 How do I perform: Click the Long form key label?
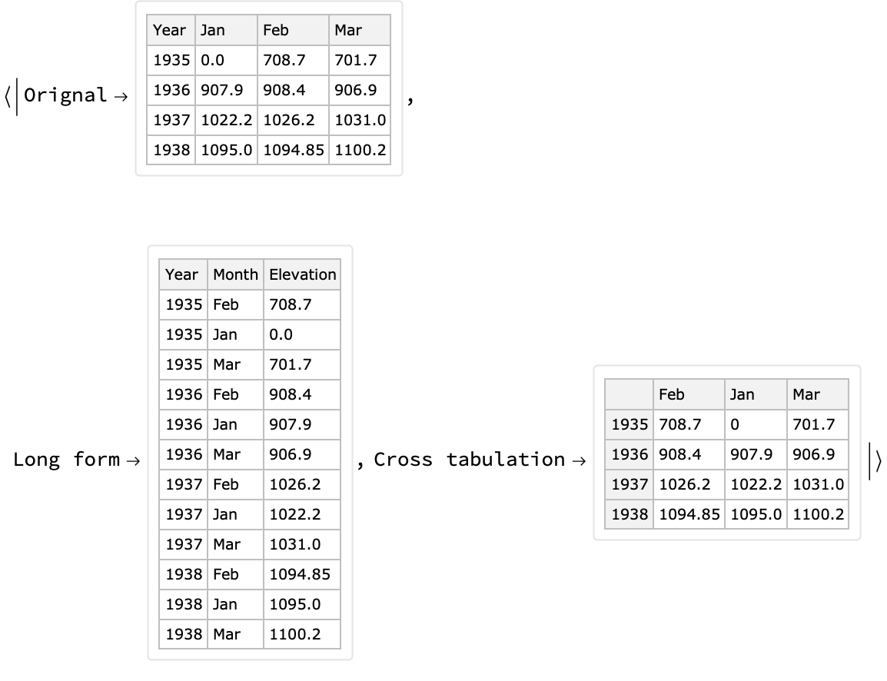tap(67, 460)
